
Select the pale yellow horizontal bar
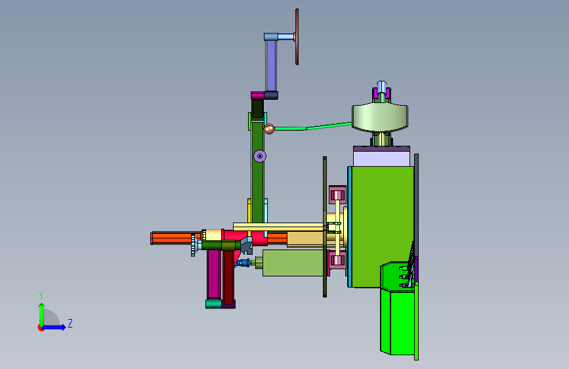pyautogui.click(x=278, y=227)
